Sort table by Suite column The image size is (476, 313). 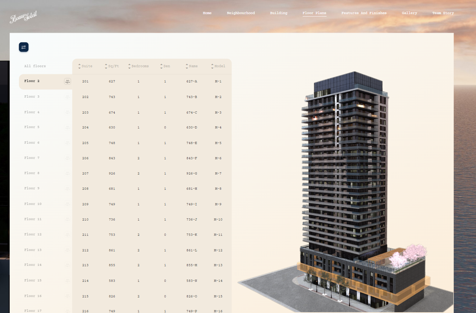(x=85, y=66)
